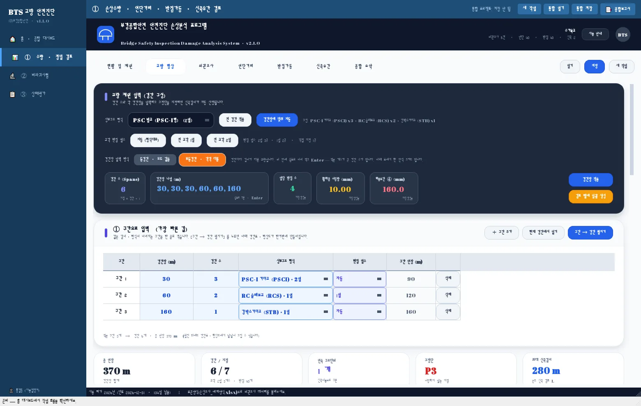Switch to the 외관조사 tab

206,66
